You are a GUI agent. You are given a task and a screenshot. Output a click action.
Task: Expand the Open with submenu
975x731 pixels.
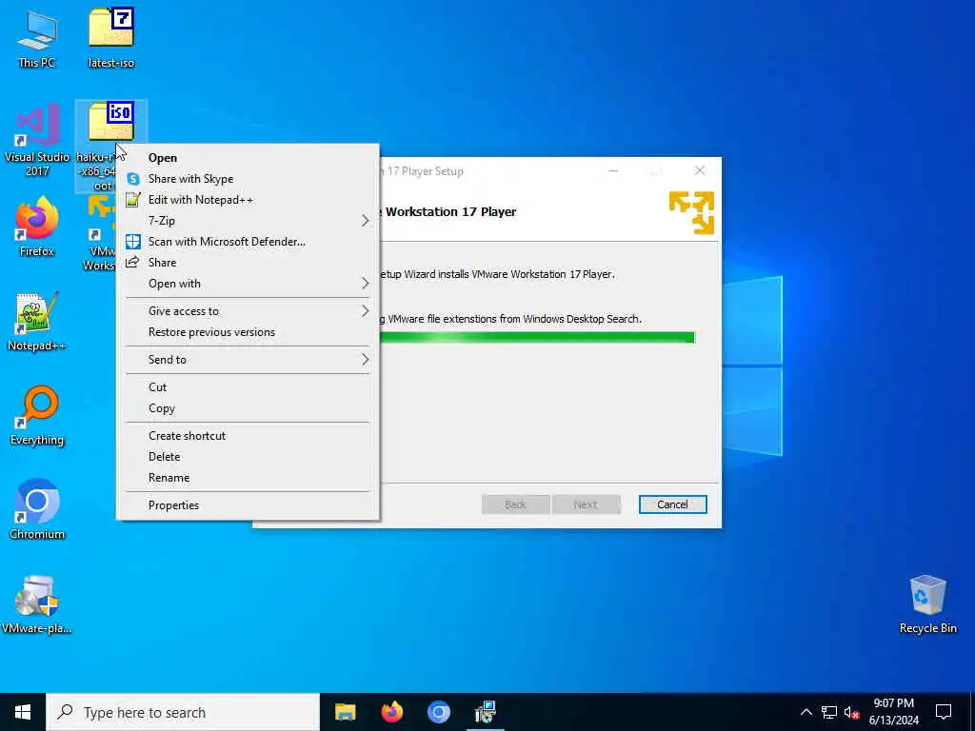coord(249,284)
